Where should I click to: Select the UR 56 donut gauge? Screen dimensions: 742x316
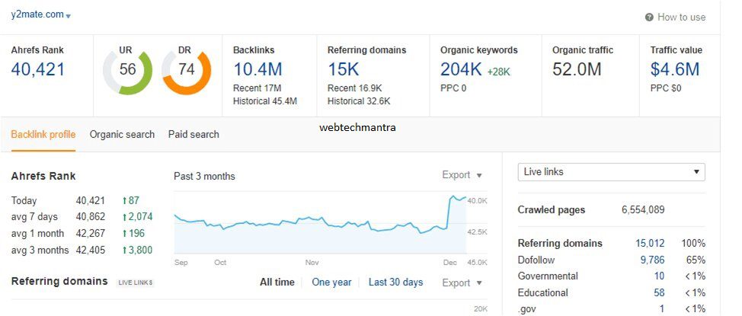(x=127, y=70)
